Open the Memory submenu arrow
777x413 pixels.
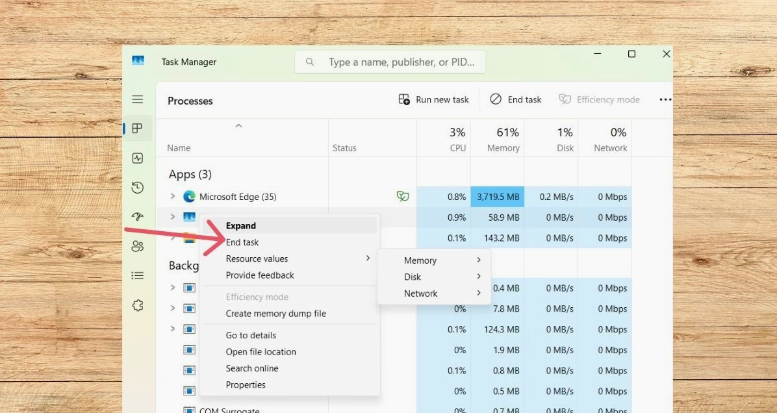click(479, 260)
